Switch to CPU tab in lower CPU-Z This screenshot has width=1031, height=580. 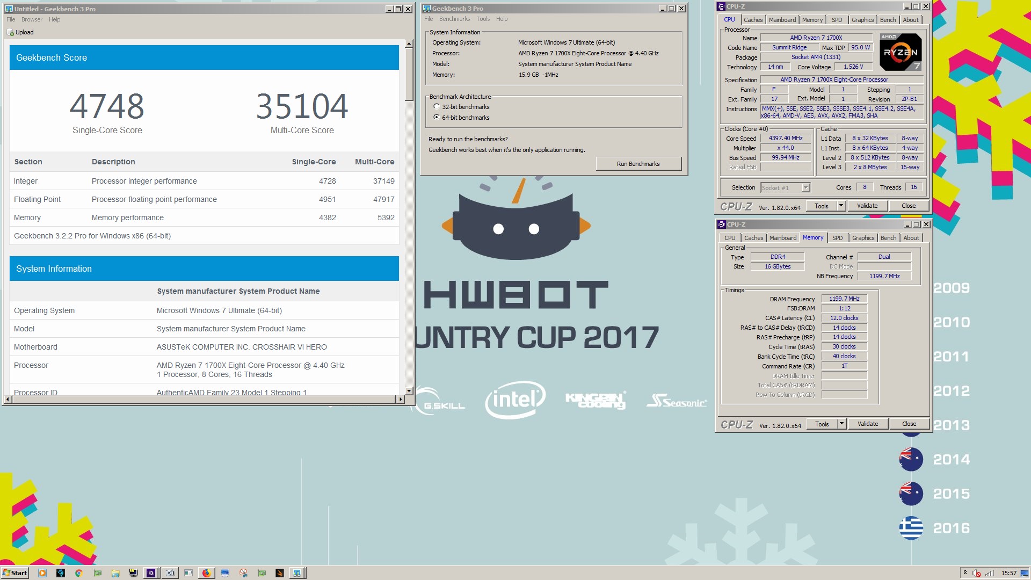pyautogui.click(x=730, y=238)
